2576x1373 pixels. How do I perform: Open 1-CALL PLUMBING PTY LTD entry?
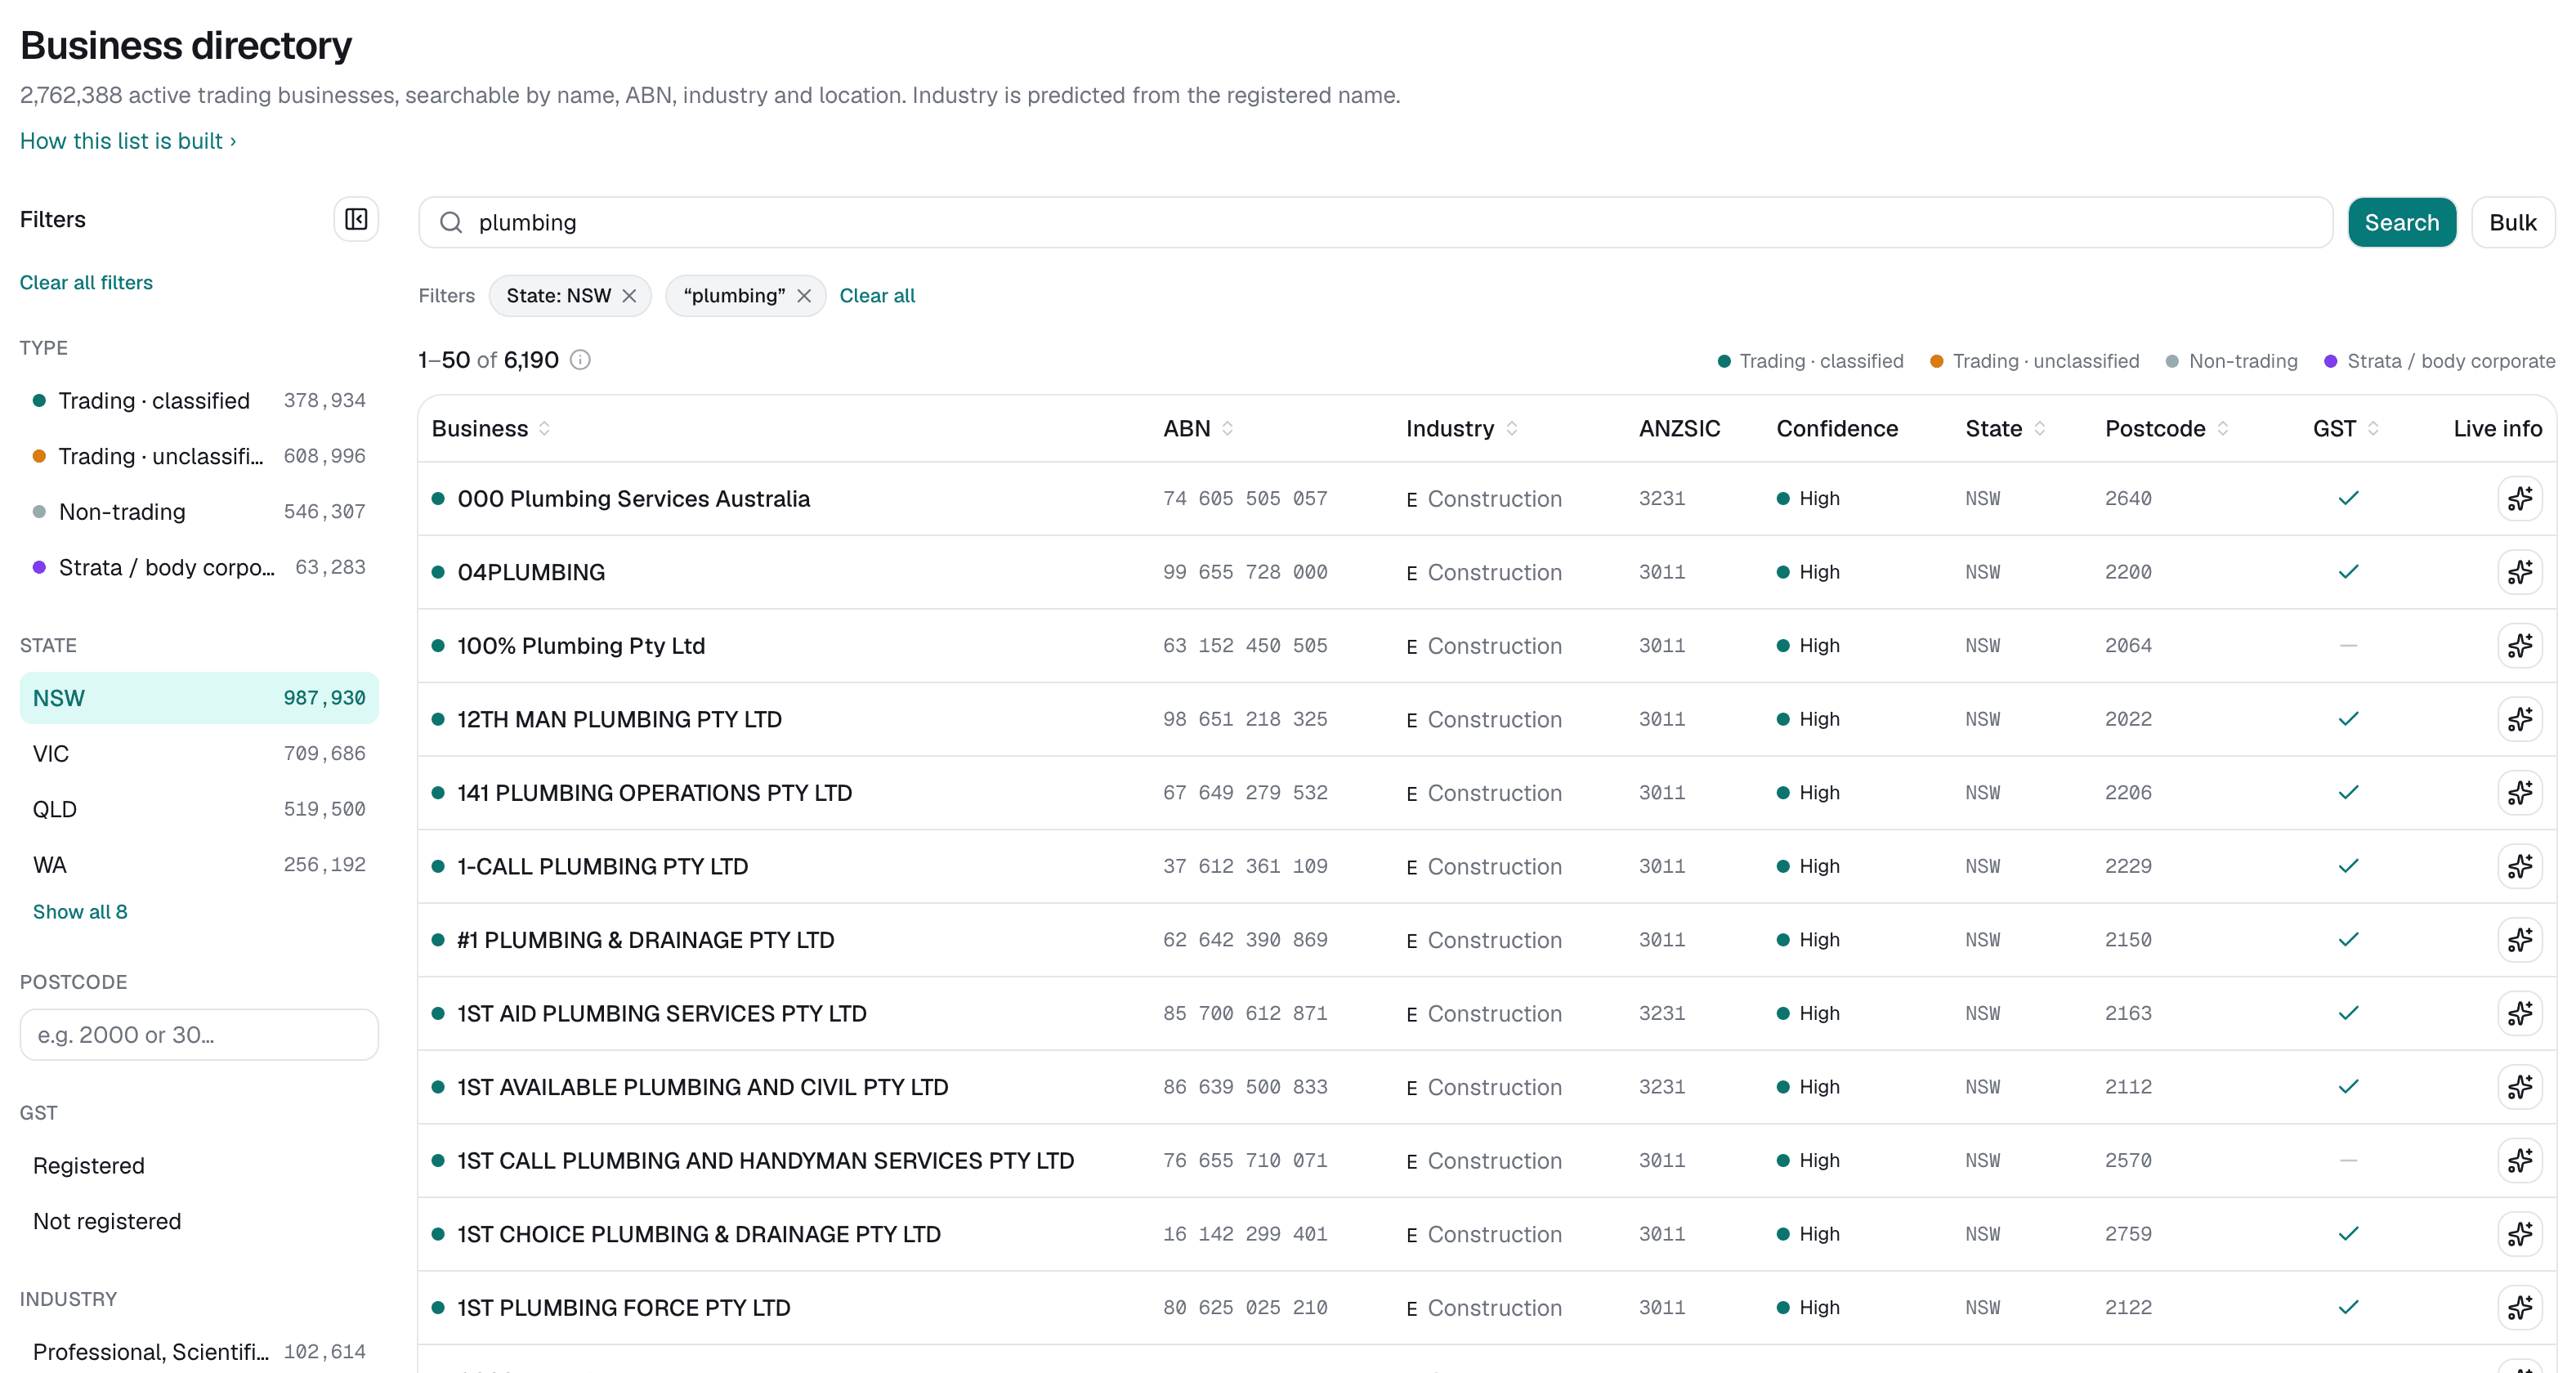click(x=602, y=866)
